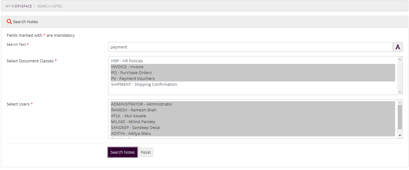This screenshot has height=170, width=409.
Task: Select 'SANDEEP - Sandeep Desai' user
Action: (x=253, y=127)
